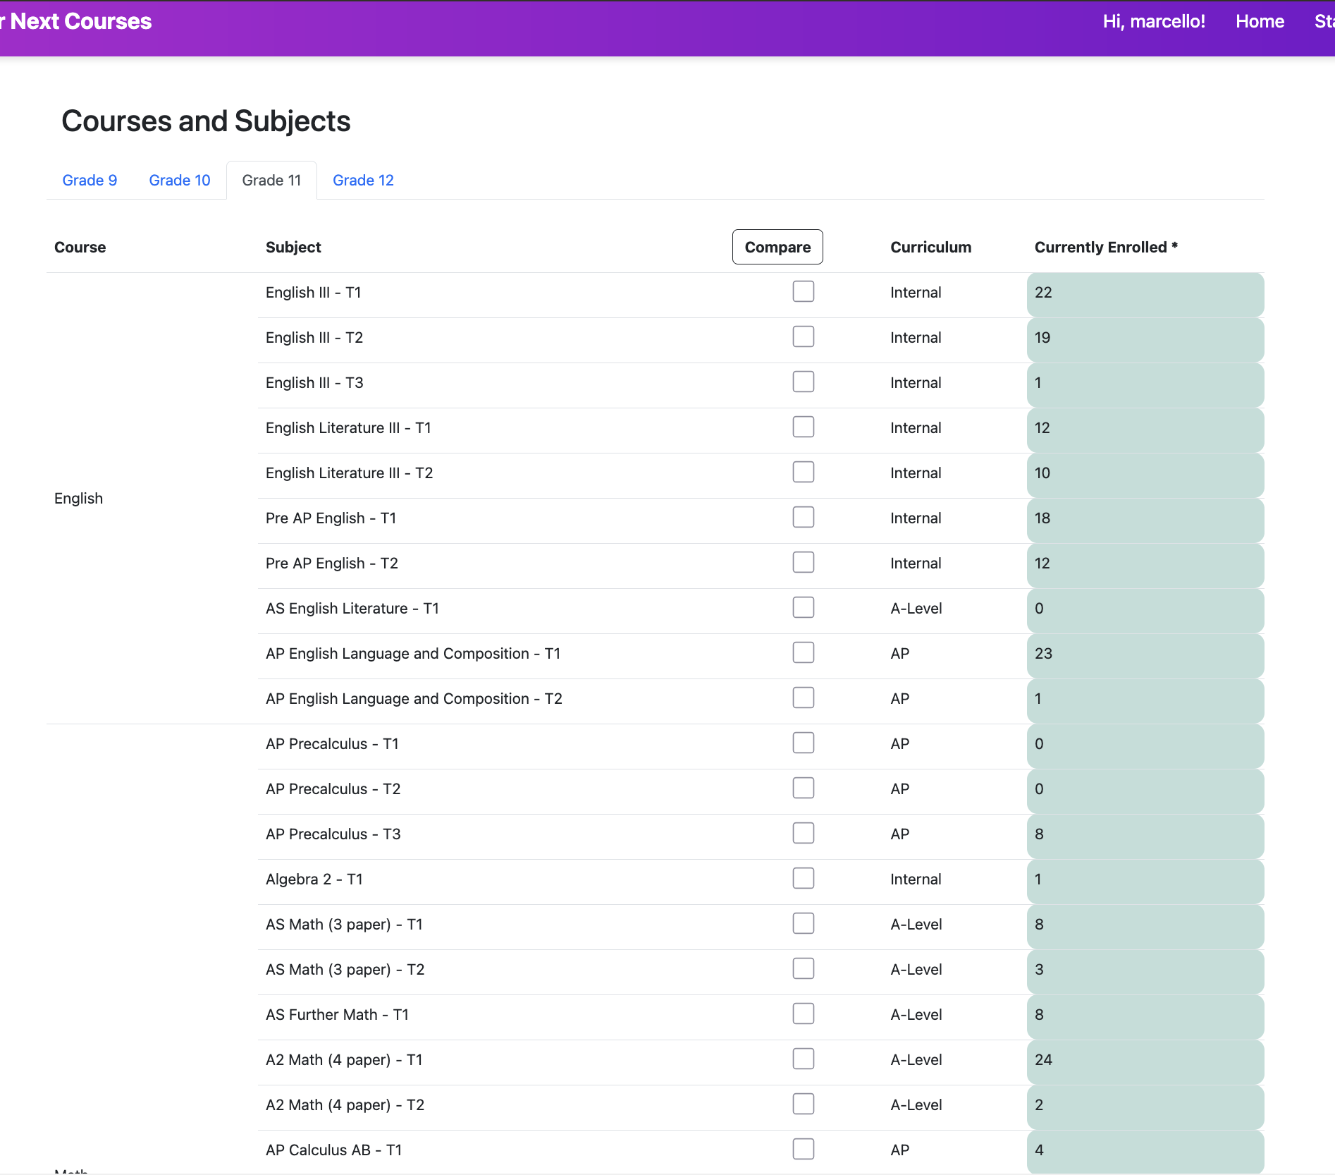Image resolution: width=1335 pixels, height=1175 pixels.
Task: Tick the English III - T3 compare checkbox
Action: pos(803,382)
